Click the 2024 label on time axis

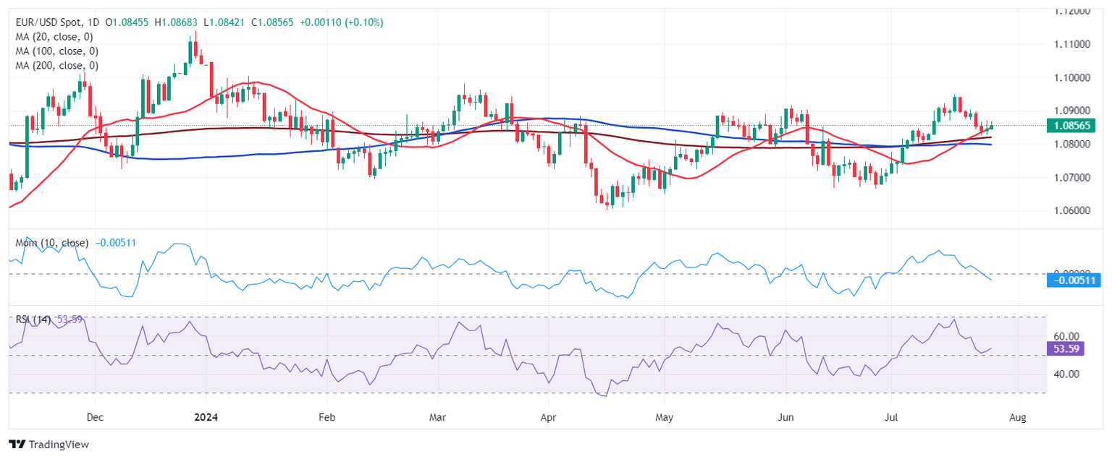(x=206, y=418)
